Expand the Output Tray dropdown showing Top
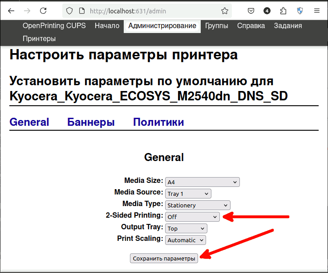 pos(186,228)
